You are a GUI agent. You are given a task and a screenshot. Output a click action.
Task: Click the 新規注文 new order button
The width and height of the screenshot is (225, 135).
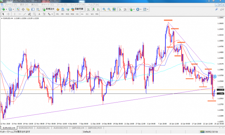(x=48, y=9)
